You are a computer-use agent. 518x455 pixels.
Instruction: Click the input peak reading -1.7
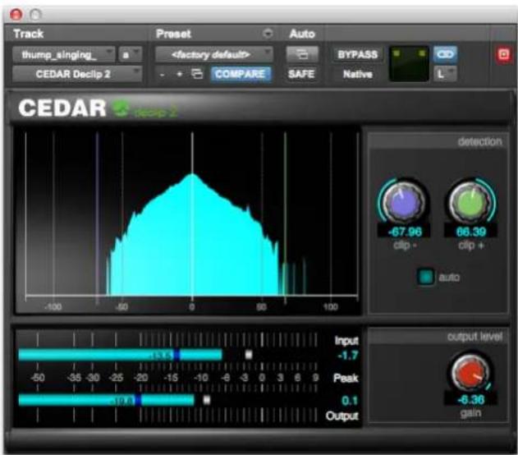point(347,356)
